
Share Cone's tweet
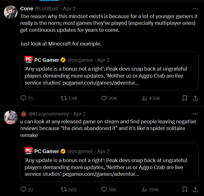click(195, 98)
